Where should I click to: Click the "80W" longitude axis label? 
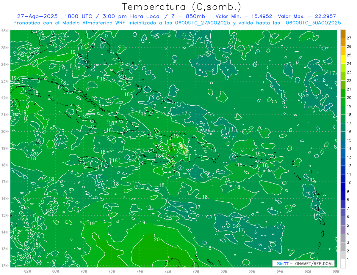[x=56, y=271]
